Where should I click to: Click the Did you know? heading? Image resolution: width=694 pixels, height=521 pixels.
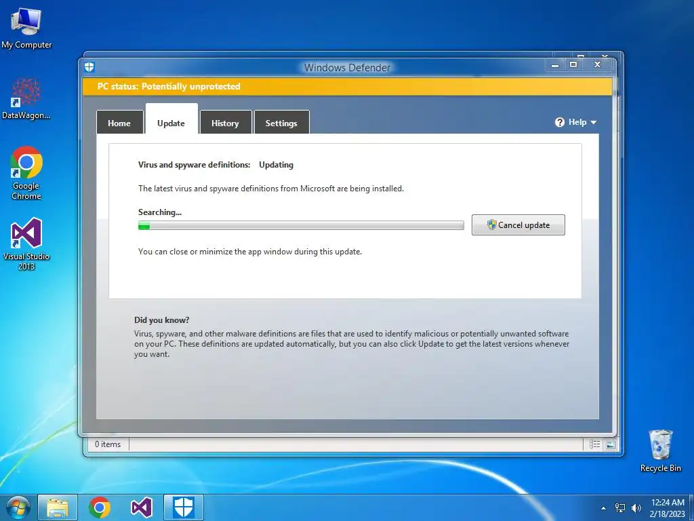tap(162, 320)
